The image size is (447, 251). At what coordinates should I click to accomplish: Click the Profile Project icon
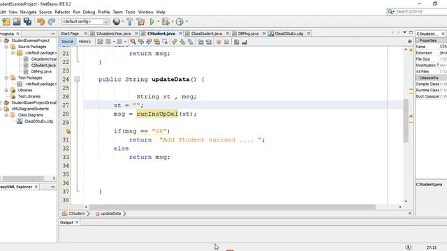coord(179,22)
